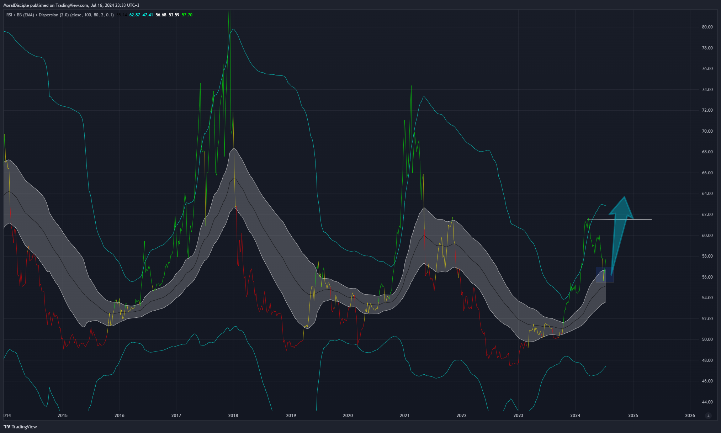The width and height of the screenshot is (721, 433).
Task: Click the 2024 label on the time axis
Action: point(575,416)
